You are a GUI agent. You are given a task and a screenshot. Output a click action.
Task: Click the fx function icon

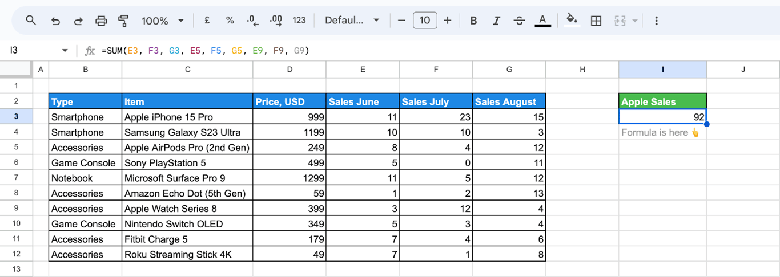(x=90, y=51)
